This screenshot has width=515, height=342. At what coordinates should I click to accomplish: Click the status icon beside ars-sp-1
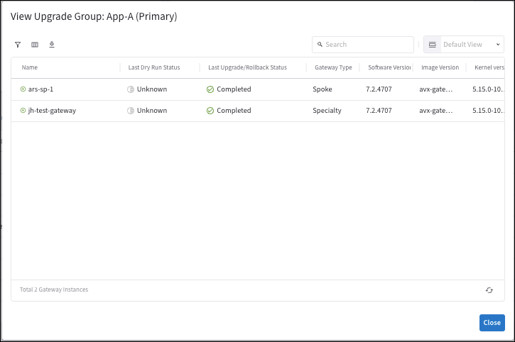click(x=23, y=89)
